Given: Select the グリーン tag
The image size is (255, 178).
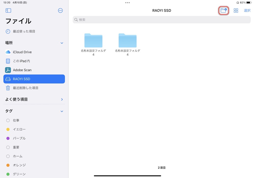Looking at the screenshot, I should 34,174.
